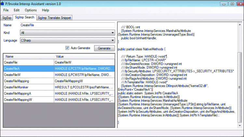244x137 pixels.
Task: Close the P/Invoke Interop Assistant window
Action: [x=240, y=4]
